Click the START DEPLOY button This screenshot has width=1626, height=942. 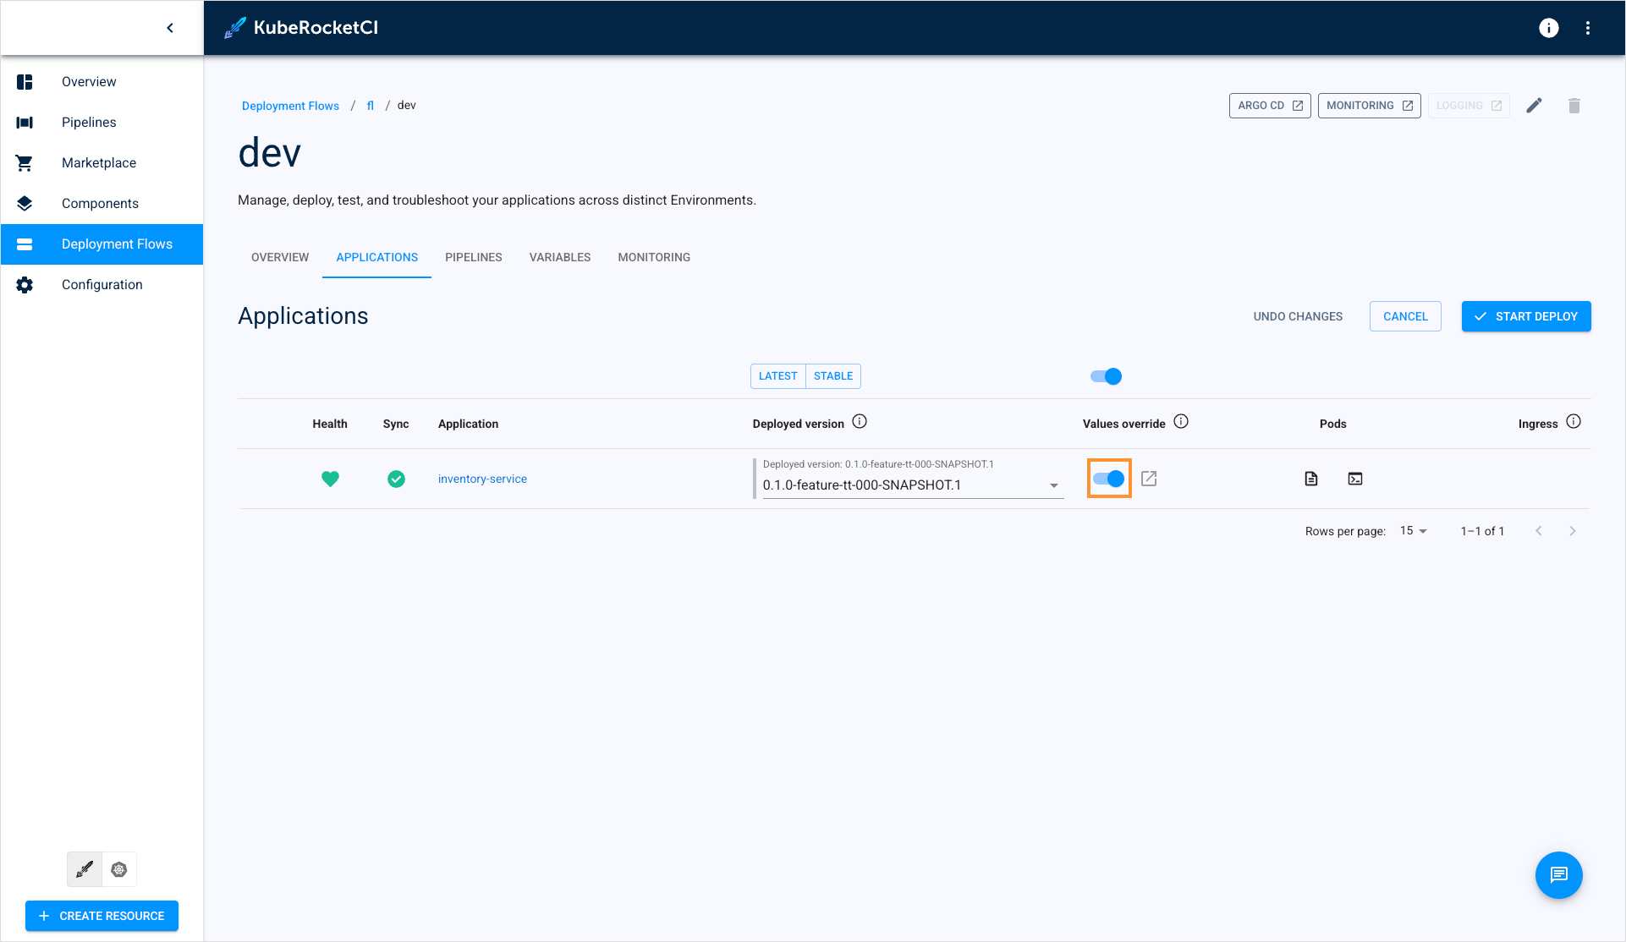(x=1526, y=316)
